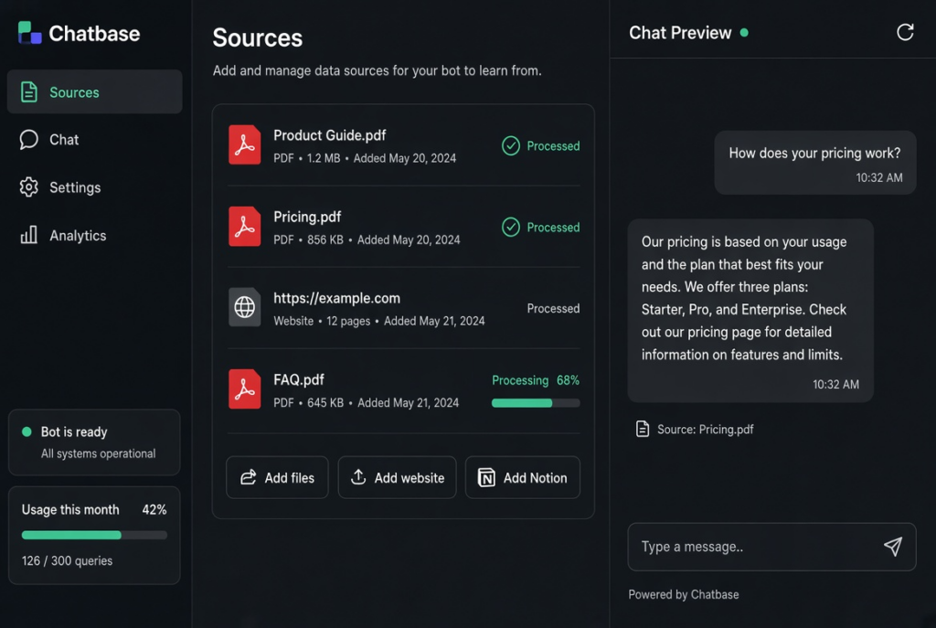Click the Add Notion button
This screenshot has height=628, width=936.
click(522, 477)
